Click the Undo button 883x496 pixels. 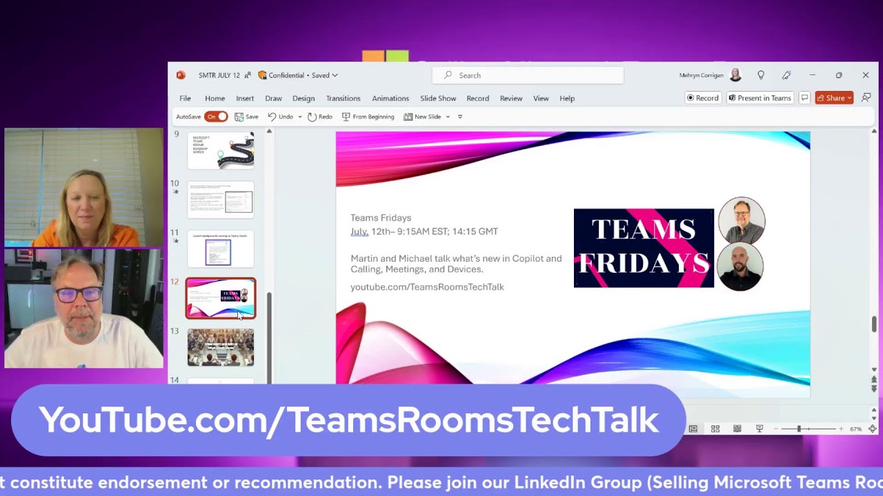pyautogui.click(x=280, y=116)
